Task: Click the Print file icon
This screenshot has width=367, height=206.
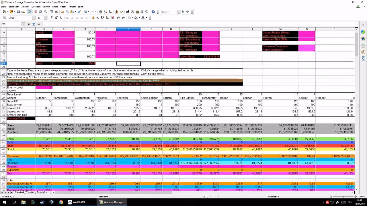Action: [x=40, y=12]
